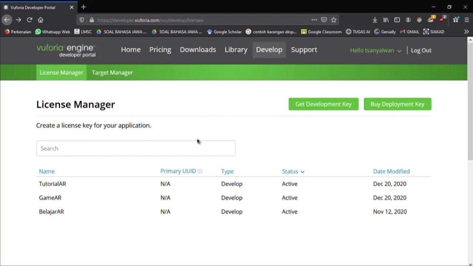
Task: Click the tracking protection shield icon
Action: pos(82,20)
